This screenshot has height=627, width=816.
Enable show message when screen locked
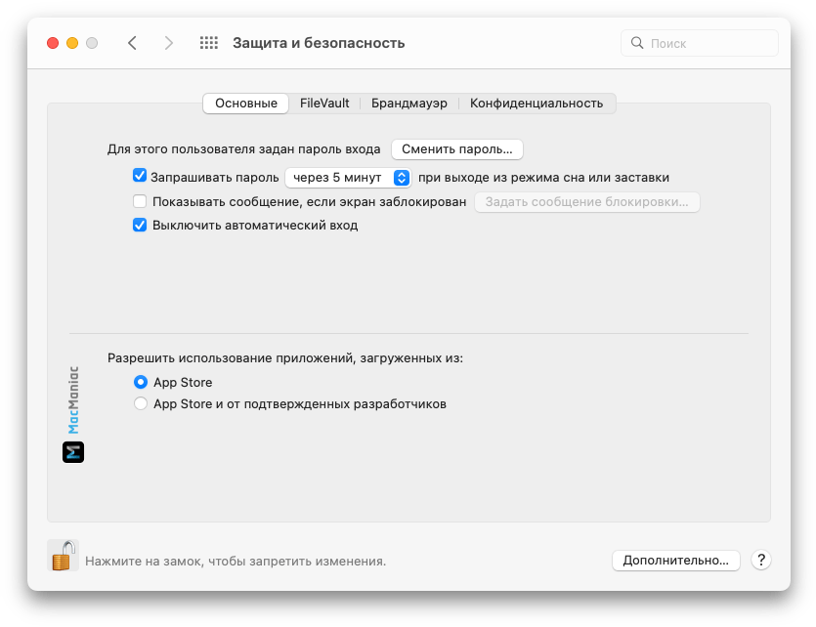(140, 202)
